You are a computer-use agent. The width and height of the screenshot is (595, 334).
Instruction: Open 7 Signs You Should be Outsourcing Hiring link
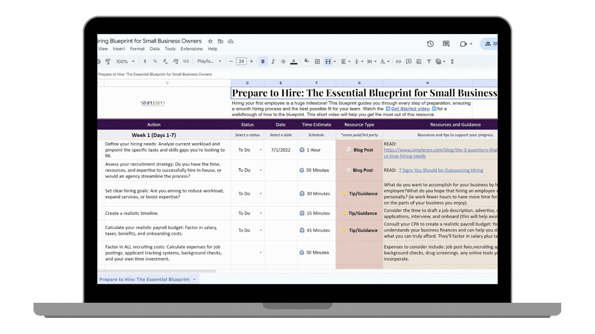pyautogui.click(x=441, y=170)
